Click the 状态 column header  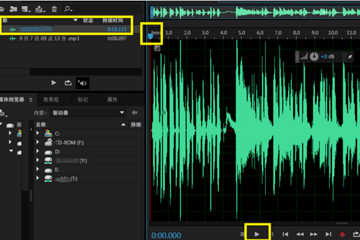pos(88,20)
